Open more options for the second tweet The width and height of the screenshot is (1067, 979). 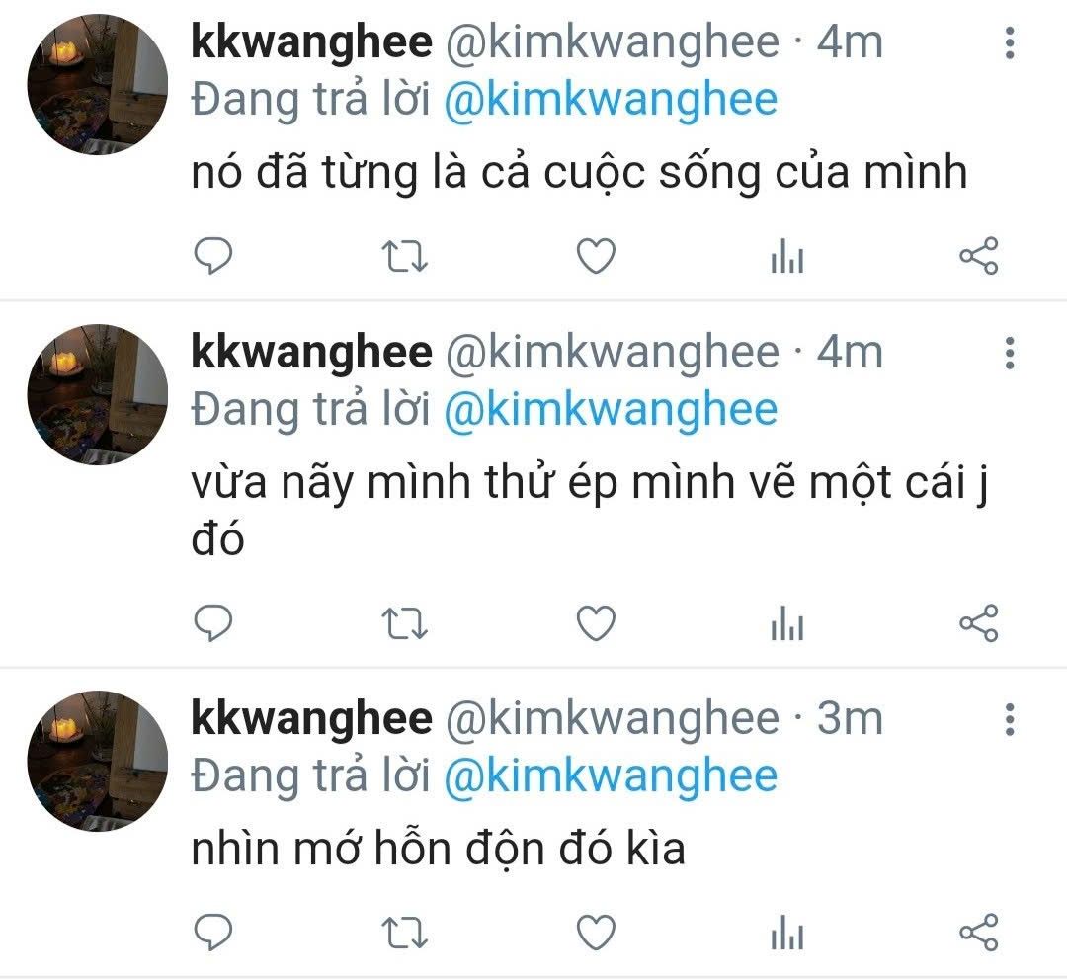pos(1010,353)
